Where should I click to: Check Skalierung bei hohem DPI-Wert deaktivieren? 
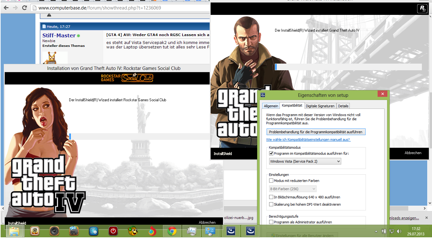coord(271,204)
